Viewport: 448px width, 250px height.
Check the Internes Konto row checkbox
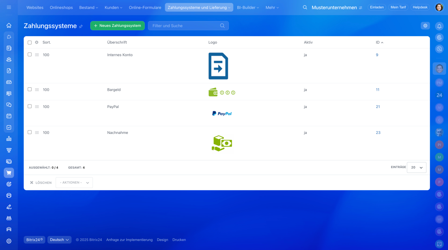click(30, 55)
